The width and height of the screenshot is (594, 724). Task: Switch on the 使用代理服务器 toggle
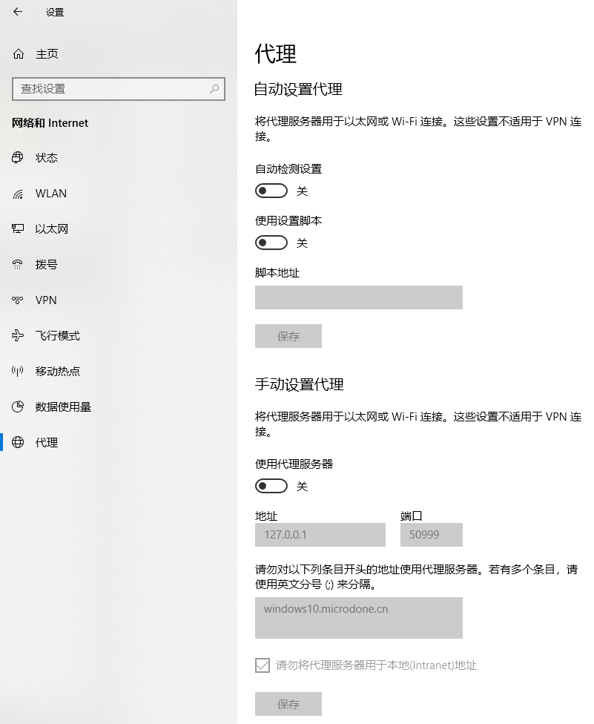pos(271,486)
